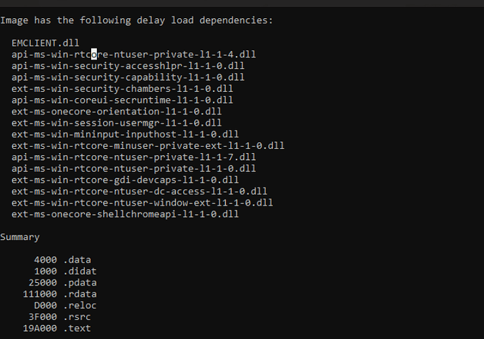Select ext-ms-win-rtcore-ntuser-dc-access-l1-1-0.dll line
The width and height of the screenshot is (484, 339).
139,192
